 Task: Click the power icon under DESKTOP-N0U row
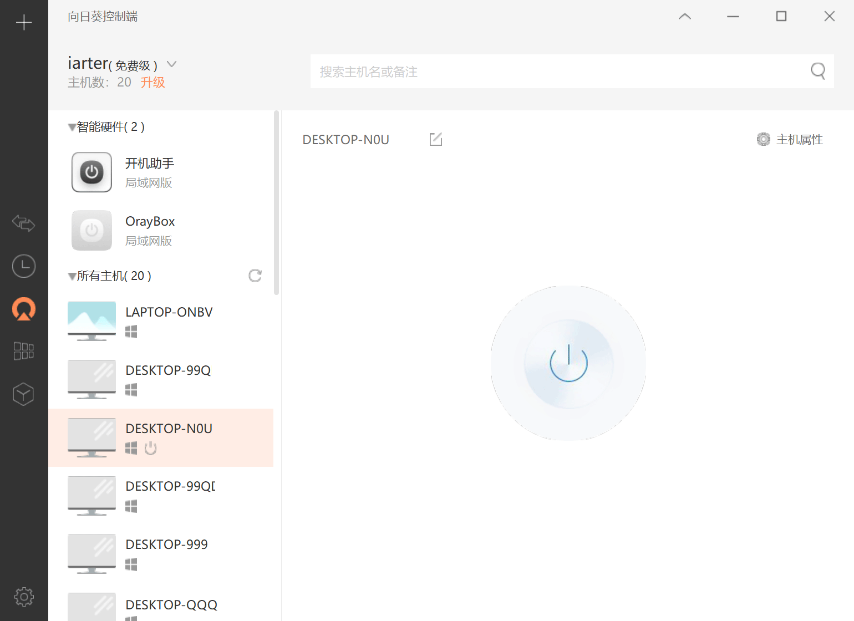150,448
